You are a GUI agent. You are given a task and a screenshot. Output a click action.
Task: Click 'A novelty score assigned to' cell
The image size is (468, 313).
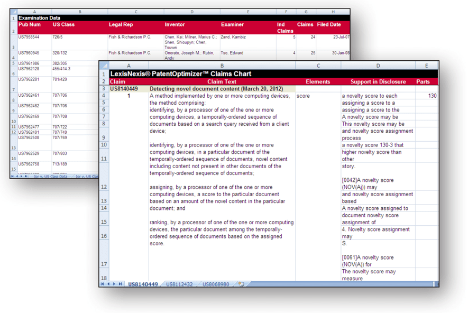(x=378, y=208)
